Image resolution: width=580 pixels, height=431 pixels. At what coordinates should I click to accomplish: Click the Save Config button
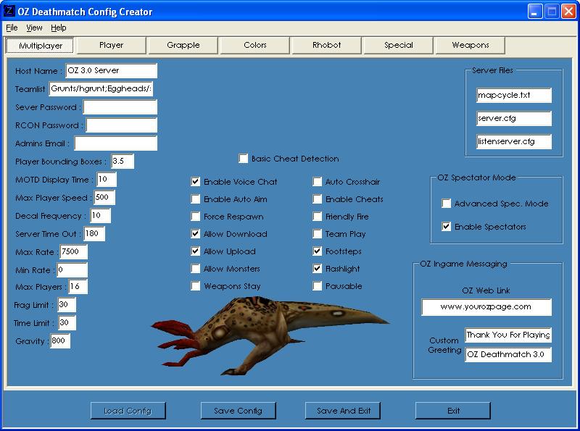(238, 411)
